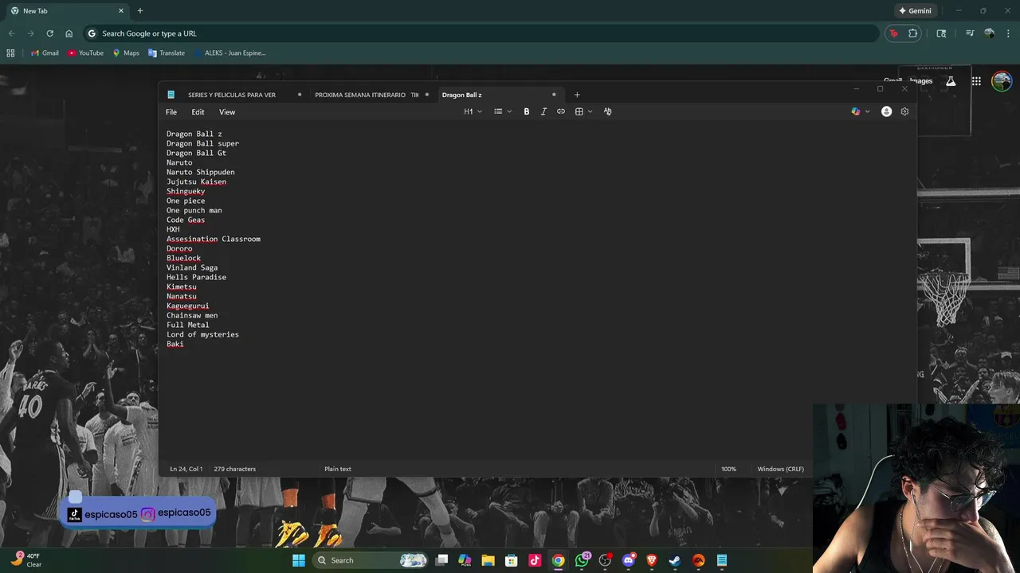Open the File menu in Notepad
The width and height of the screenshot is (1020, 573).
[x=171, y=112]
